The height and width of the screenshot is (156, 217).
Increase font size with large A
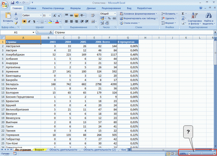tap(55, 15)
